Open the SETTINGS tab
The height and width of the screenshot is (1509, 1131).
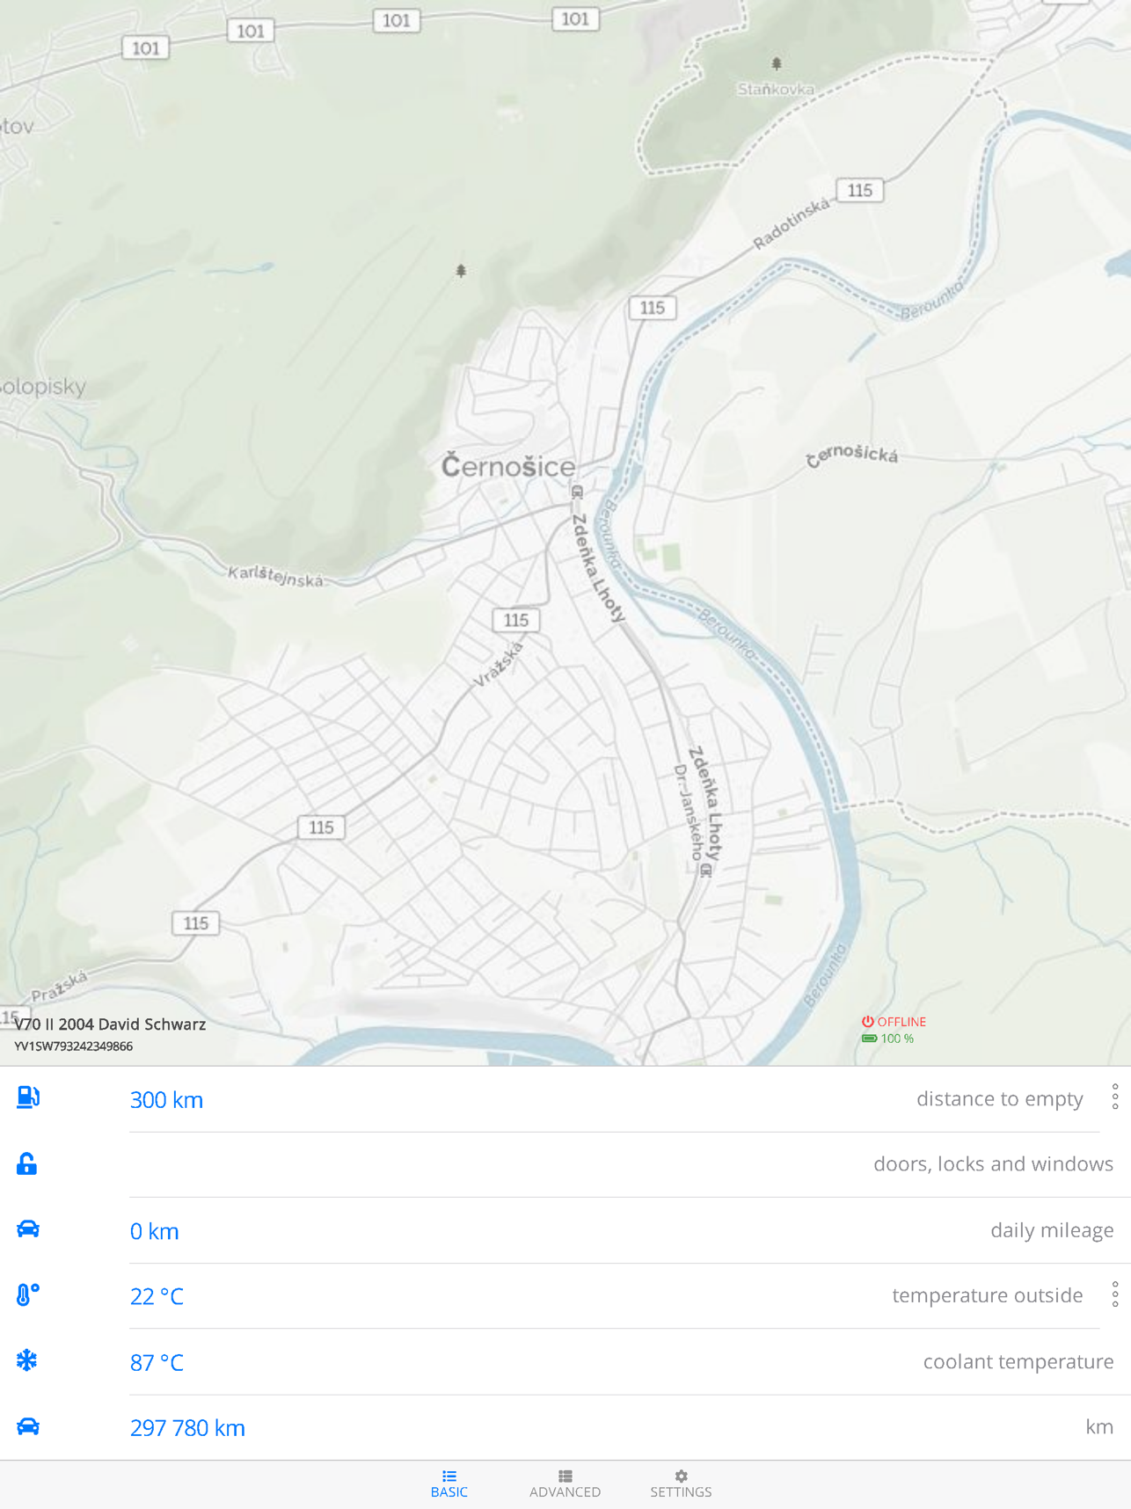681,1483
